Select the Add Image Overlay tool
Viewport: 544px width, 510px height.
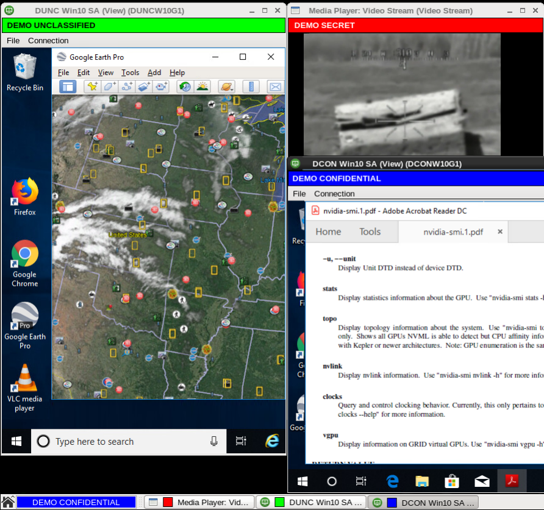pos(144,87)
